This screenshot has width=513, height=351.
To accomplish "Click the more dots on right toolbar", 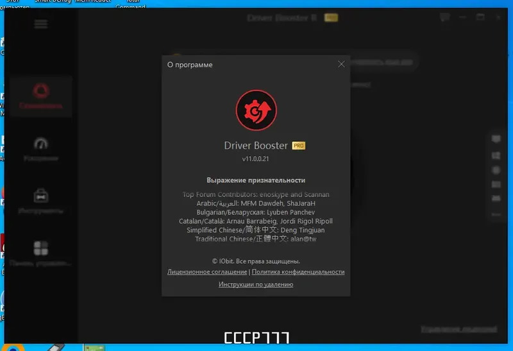I will pos(496,214).
